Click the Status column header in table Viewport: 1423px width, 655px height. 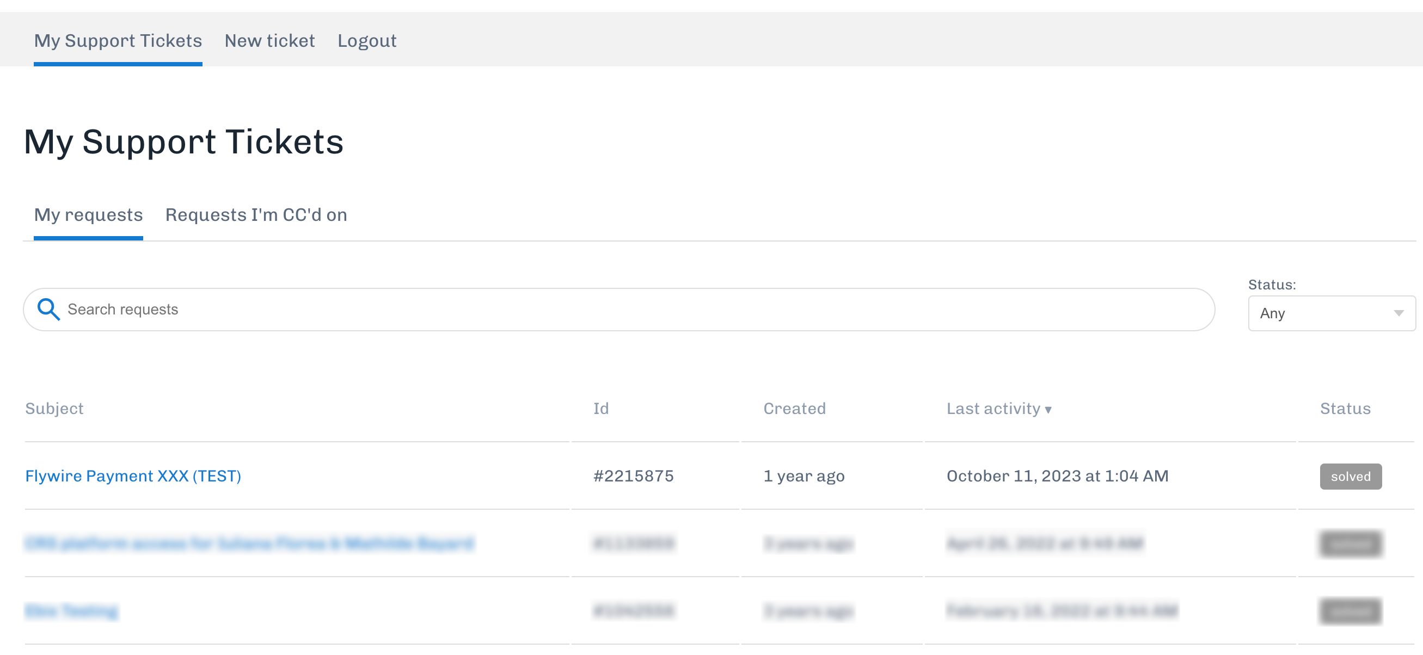pyautogui.click(x=1345, y=409)
